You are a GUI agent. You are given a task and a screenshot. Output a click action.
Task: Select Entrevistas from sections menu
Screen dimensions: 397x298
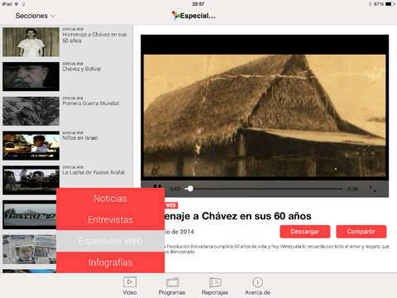click(x=110, y=219)
